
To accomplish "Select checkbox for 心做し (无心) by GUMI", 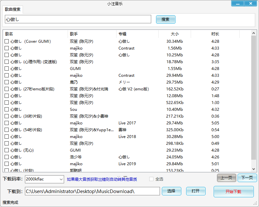I will pyautogui.click(x=6, y=150).
